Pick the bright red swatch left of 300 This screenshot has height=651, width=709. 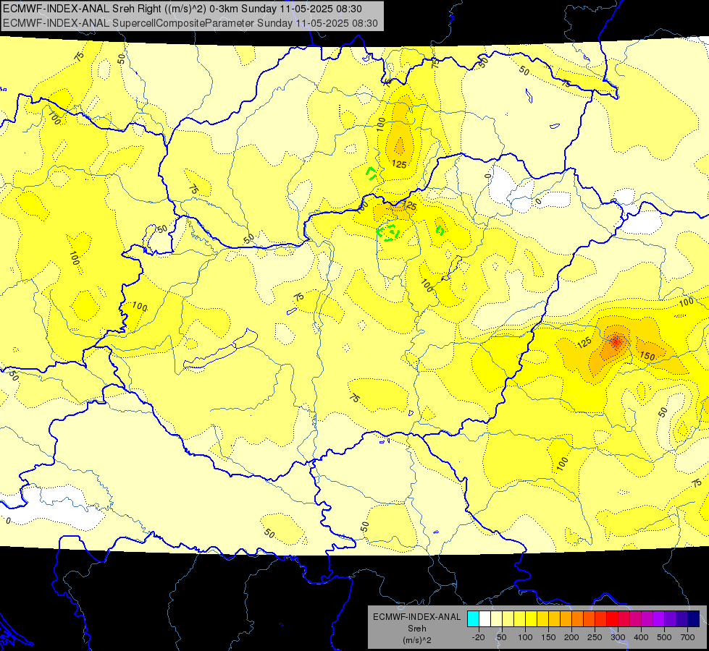pyautogui.click(x=613, y=618)
